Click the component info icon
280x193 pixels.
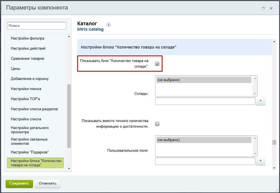[109, 24]
